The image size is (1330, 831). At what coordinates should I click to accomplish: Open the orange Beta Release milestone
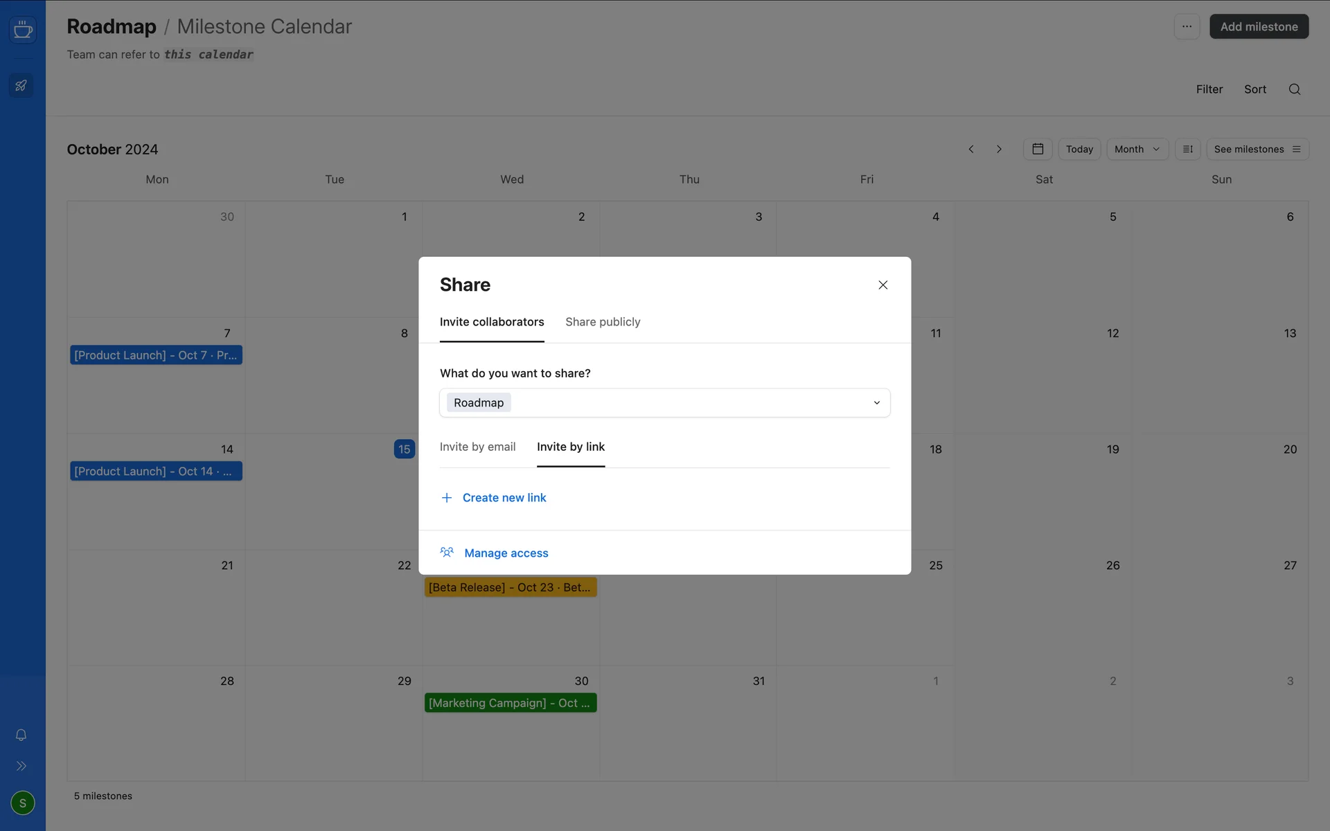click(510, 587)
